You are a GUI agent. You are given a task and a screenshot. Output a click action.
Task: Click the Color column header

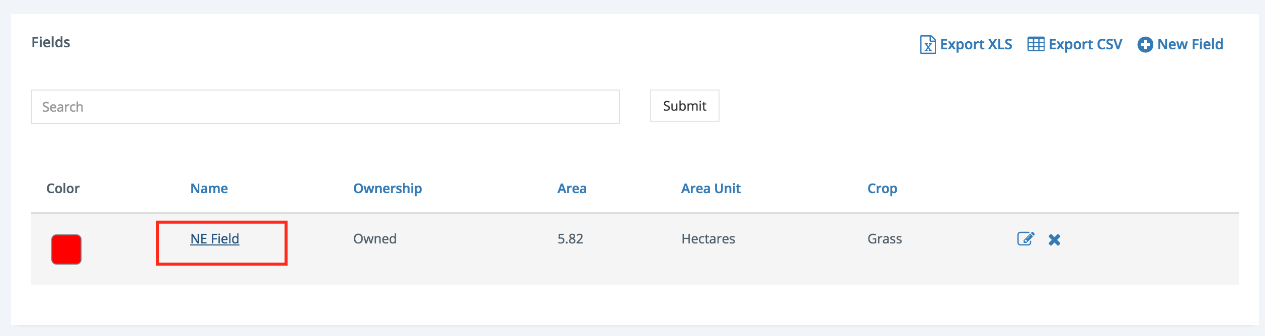pos(63,189)
